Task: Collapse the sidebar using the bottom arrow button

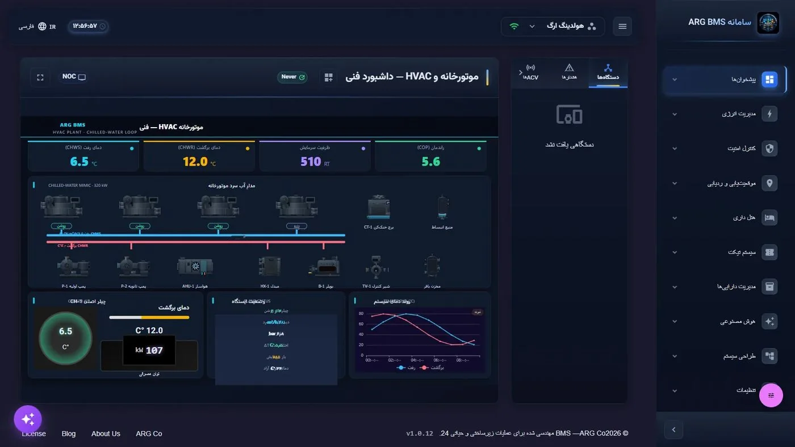Action: (673, 429)
